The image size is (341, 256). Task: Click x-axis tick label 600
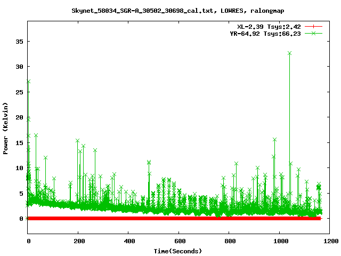[x=180, y=241]
